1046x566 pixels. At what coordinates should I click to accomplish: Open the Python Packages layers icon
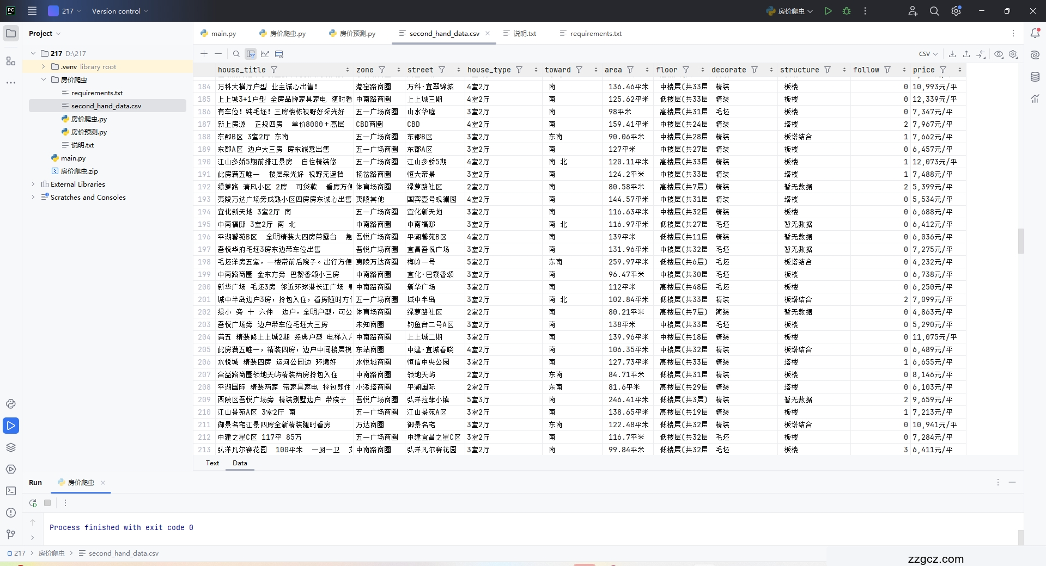coord(10,447)
